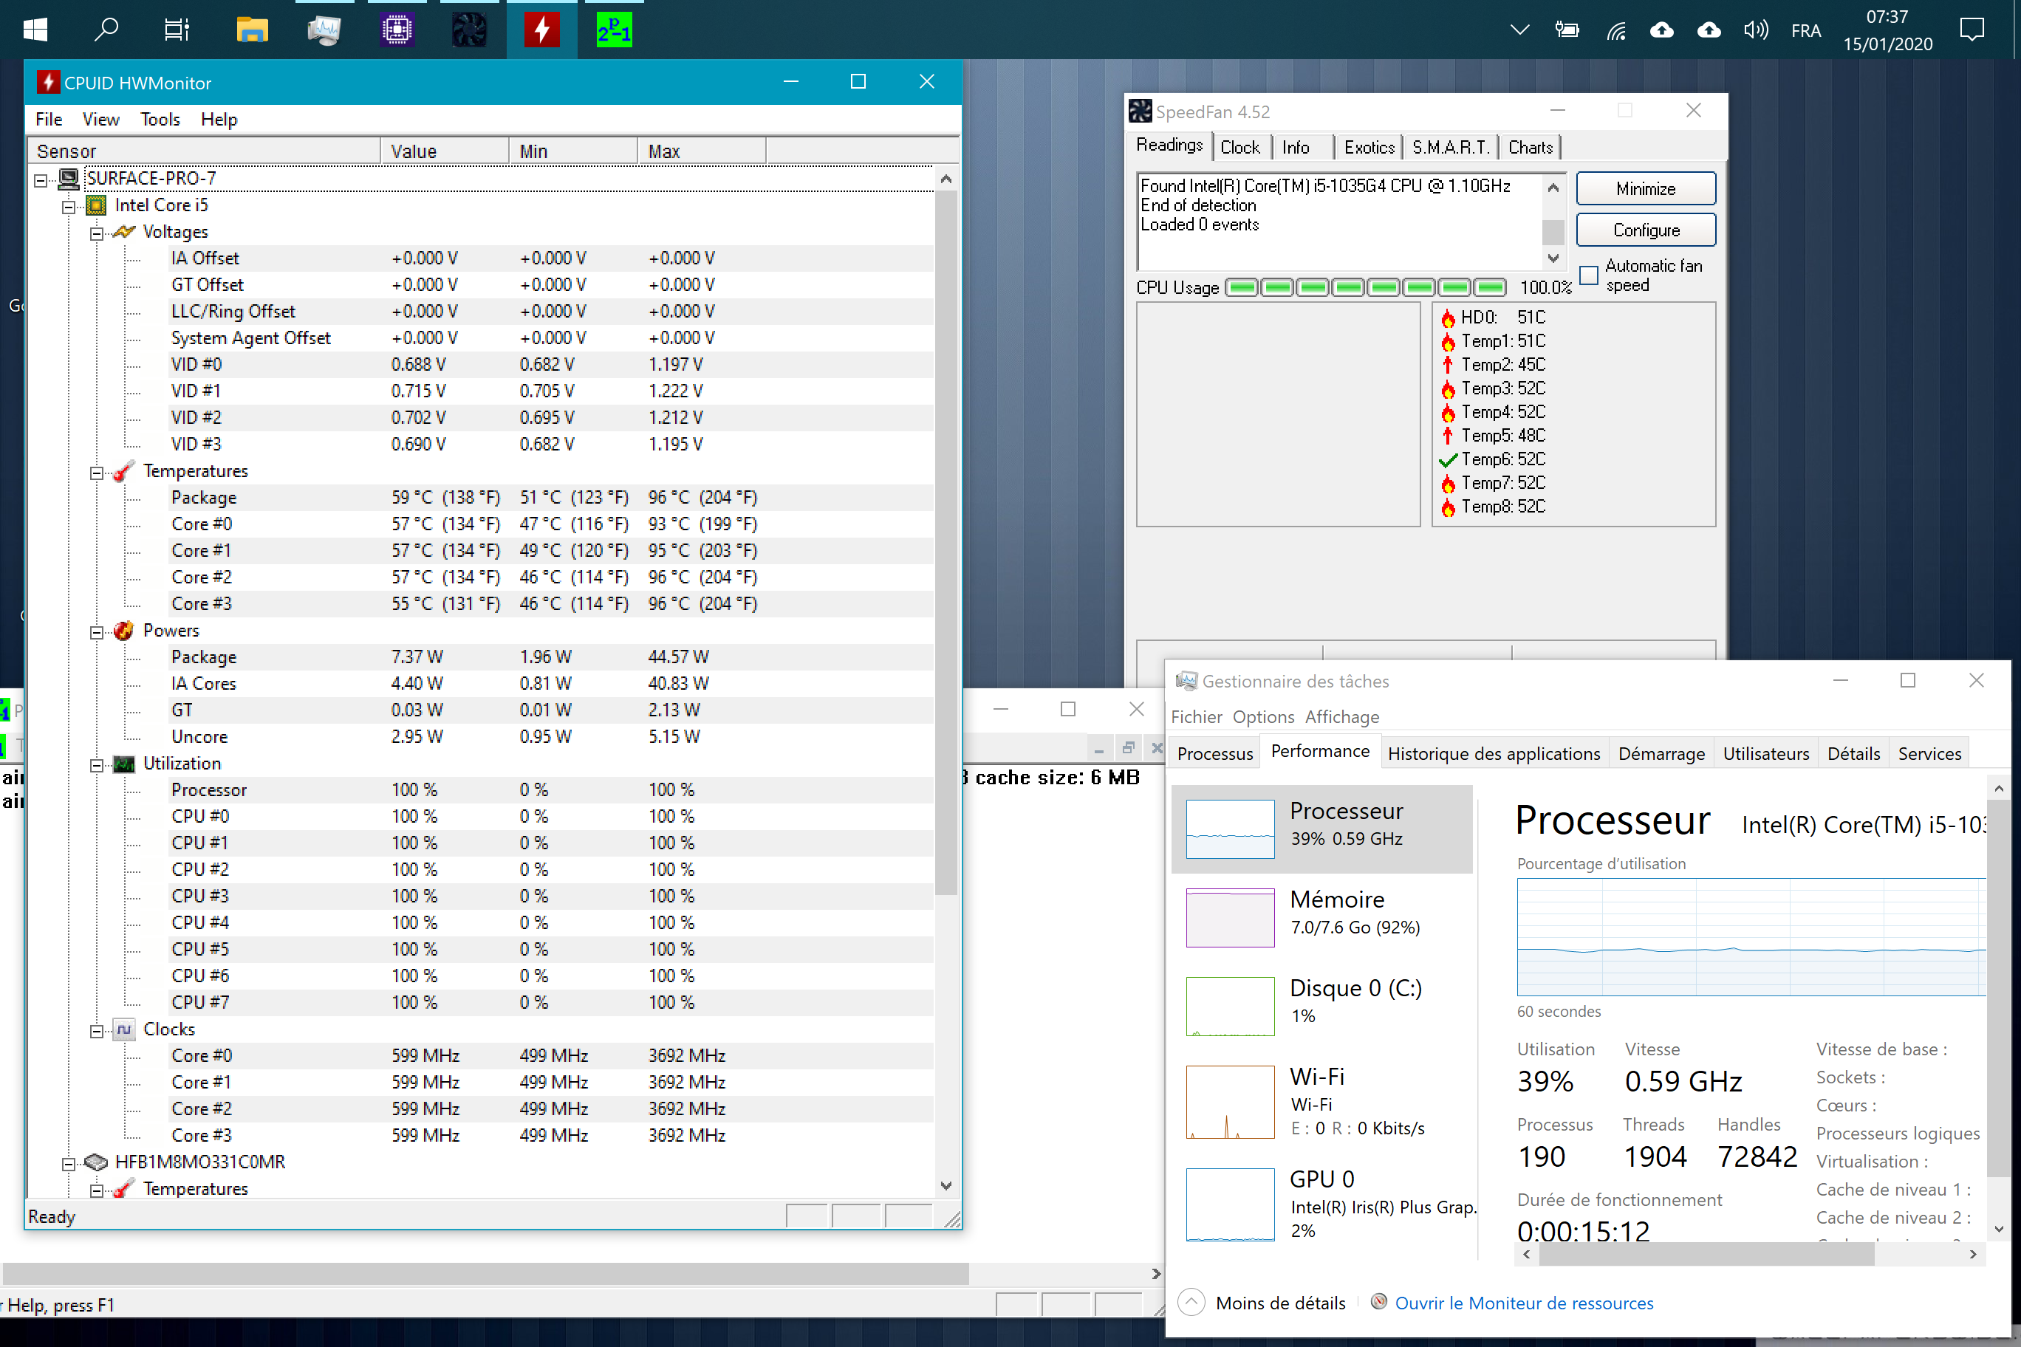Show hidden system tray icons chevron
Screen dimensions: 2021x1347
pyautogui.click(x=1519, y=30)
